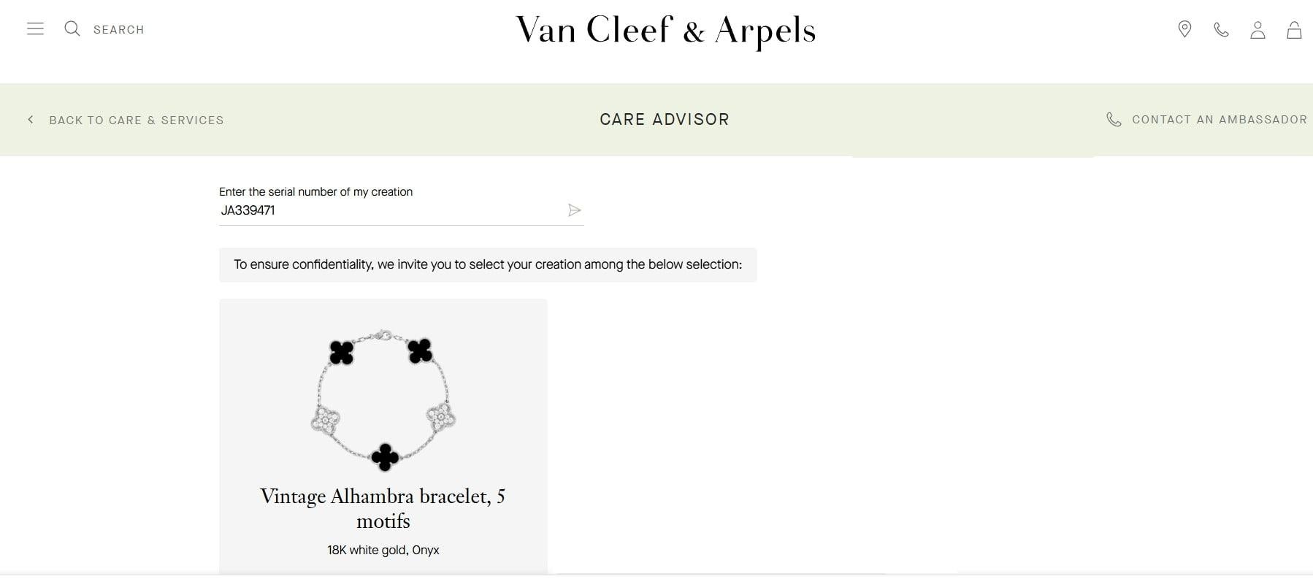
Task: Select the Vintage Alhambra bracelet image
Action: click(383, 400)
